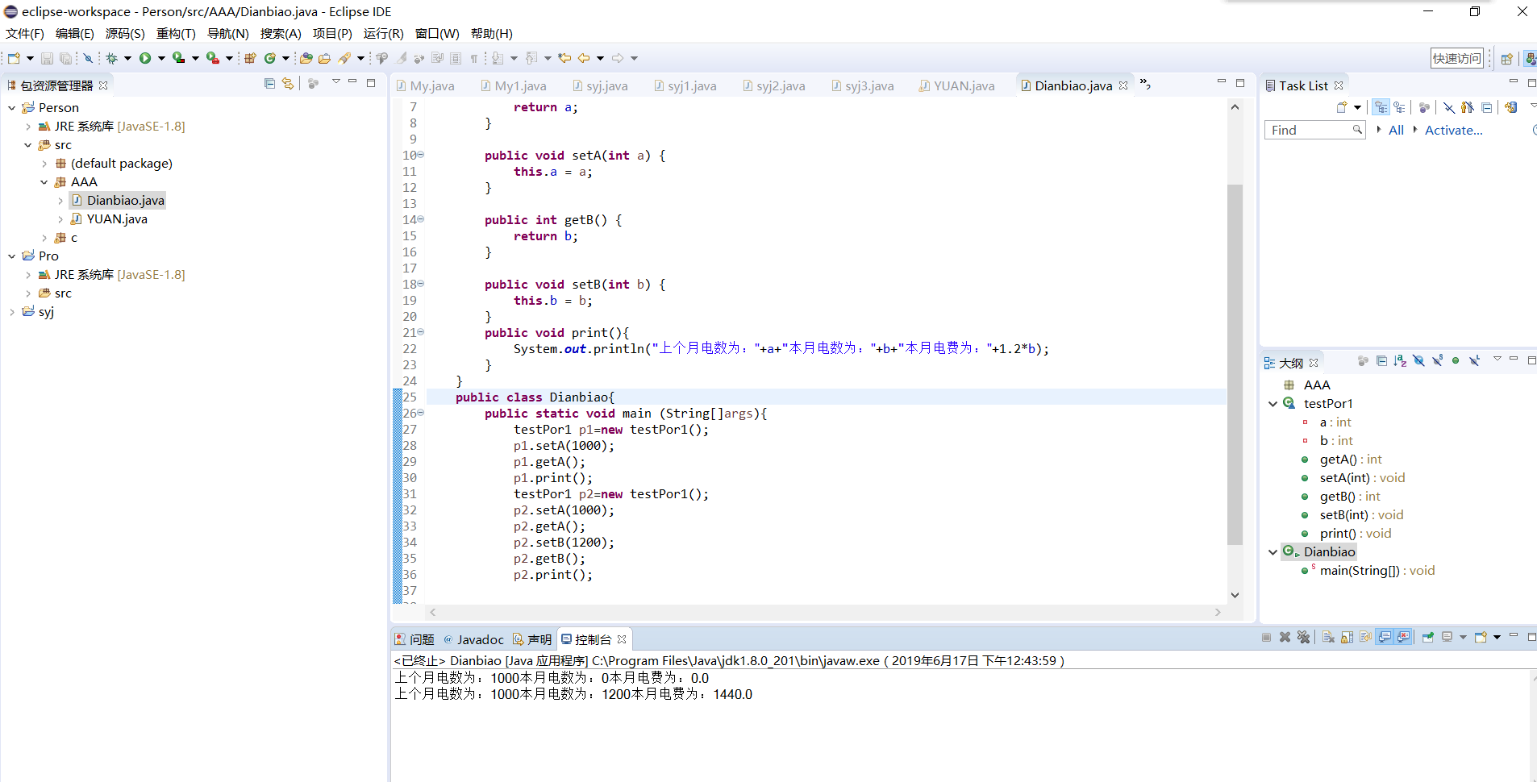Click the Open Type toolbar icon
The width and height of the screenshot is (1537, 782).
[306, 58]
